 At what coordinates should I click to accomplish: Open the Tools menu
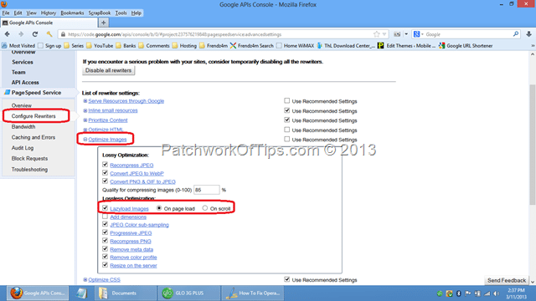tap(121, 13)
